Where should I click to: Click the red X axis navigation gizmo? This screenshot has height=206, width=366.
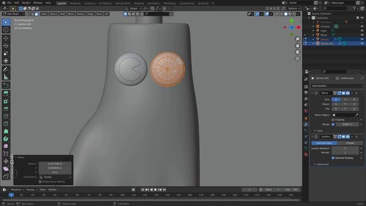click(x=299, y=27)
